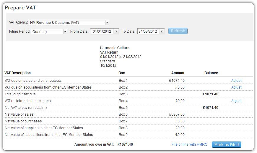Click the To Date dropdown arrow
The width and height of the screenshot is (257, 153).
tap(162, 31)
